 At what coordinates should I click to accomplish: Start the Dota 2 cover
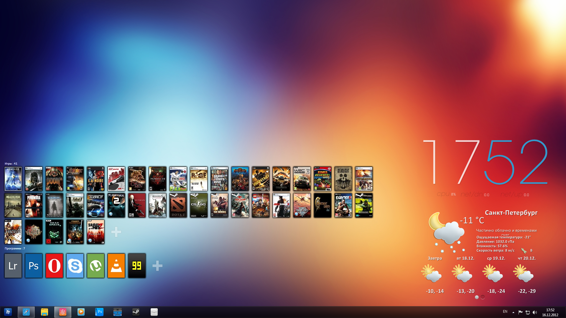coord(178,205)
